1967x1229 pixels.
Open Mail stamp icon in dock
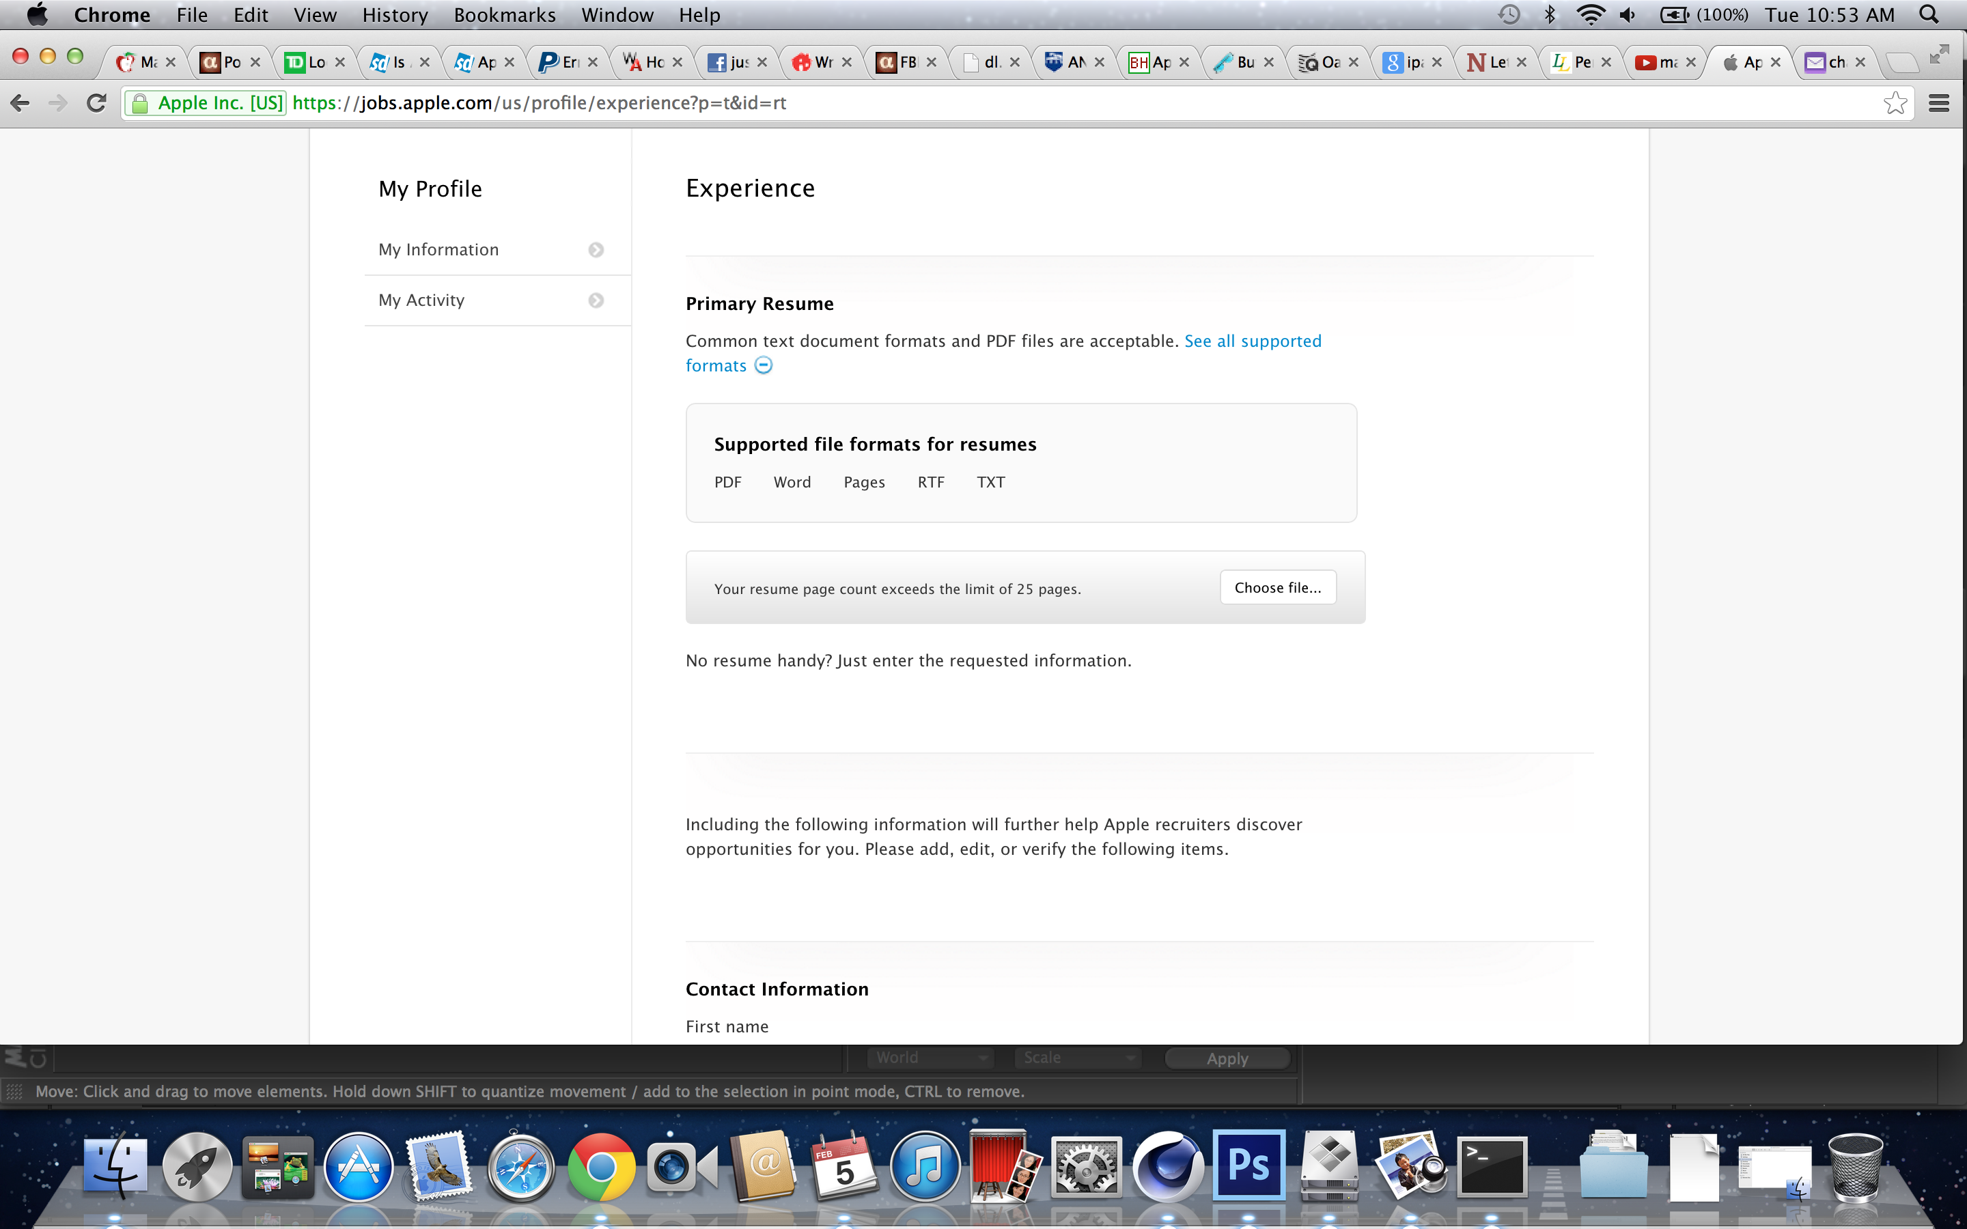point(439,1166)
